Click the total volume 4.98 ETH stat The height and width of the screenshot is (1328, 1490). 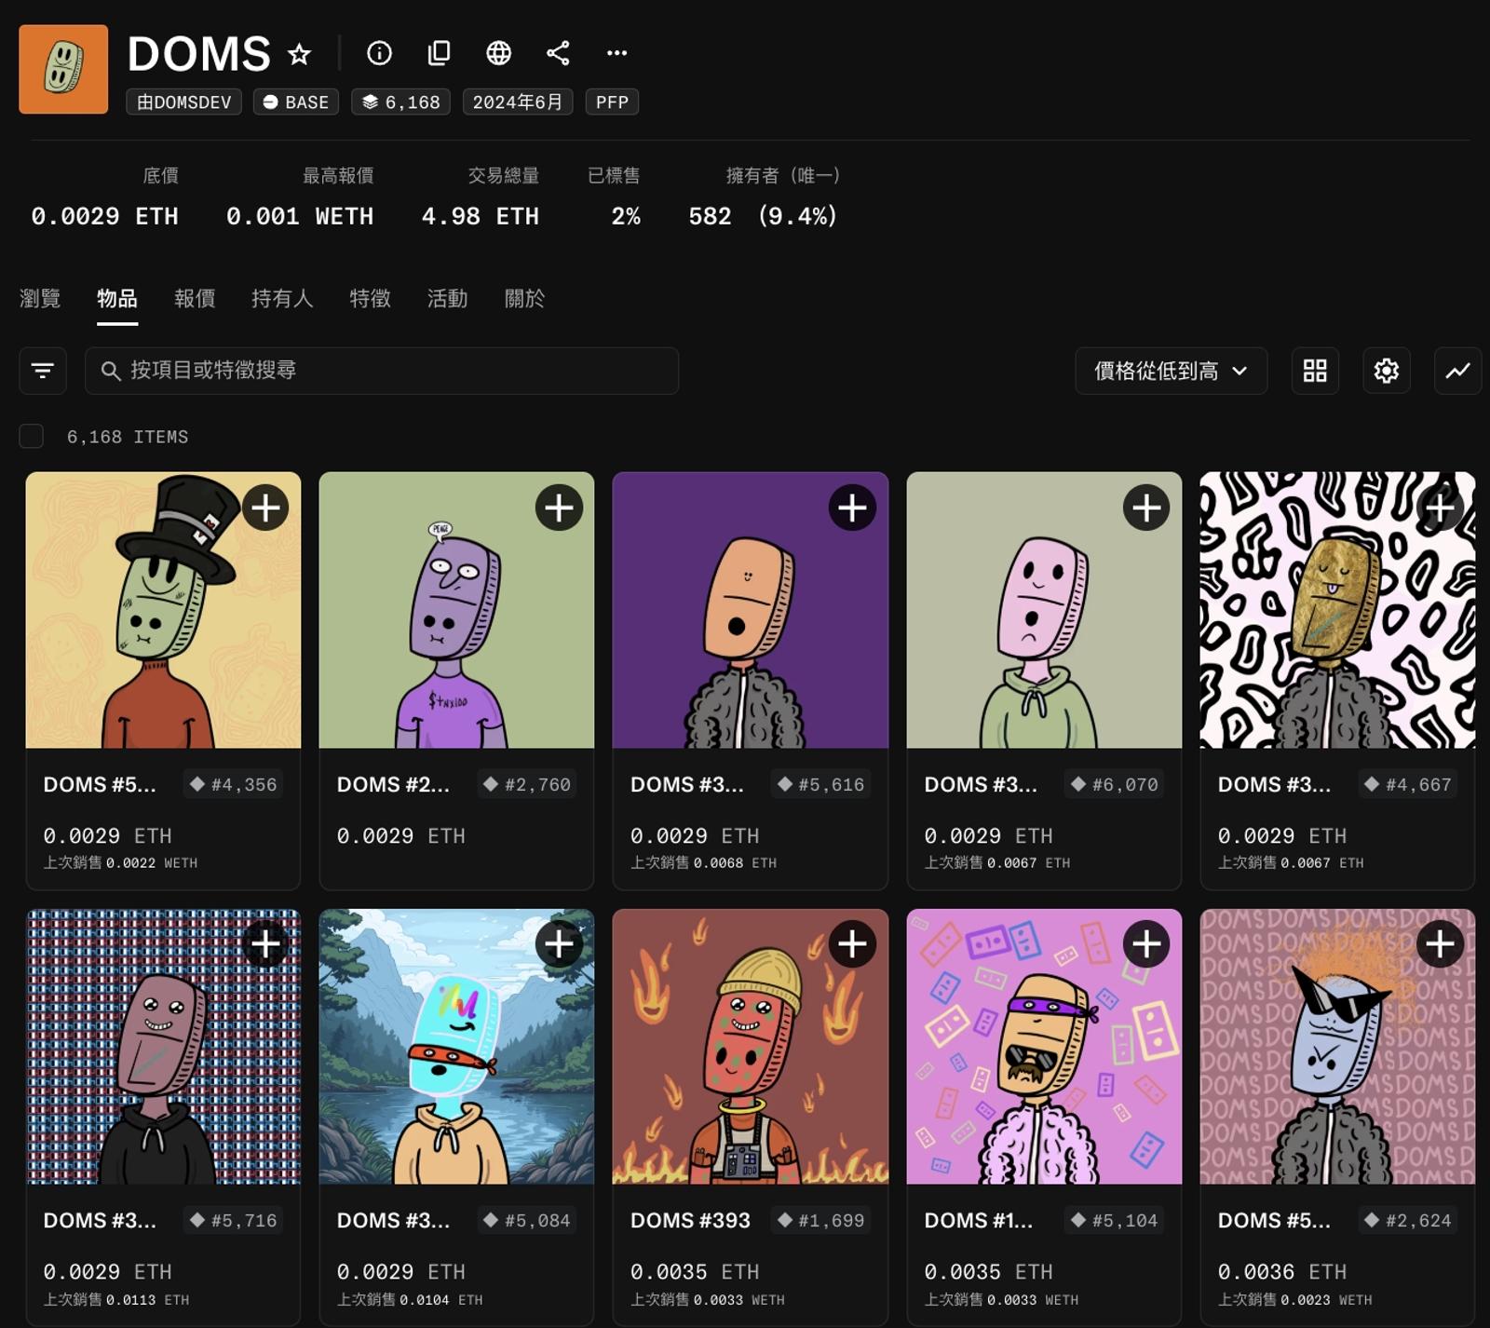pos(481,216)
